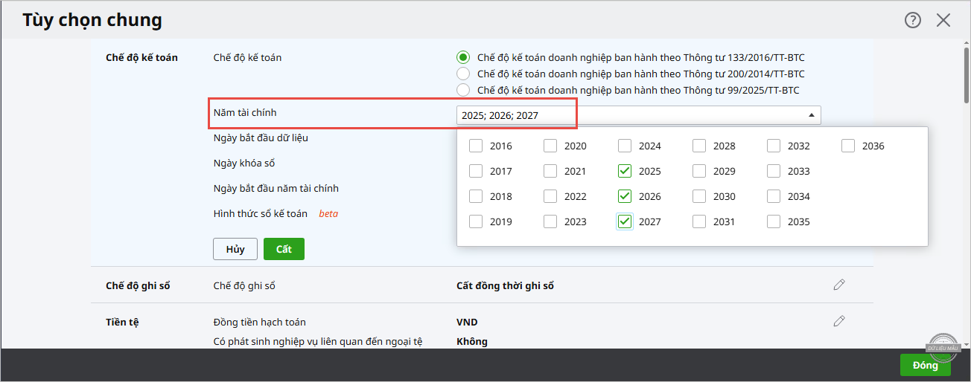Image resolution: width=971 pixels, height=382 pixels.
Task: Click pencil icon next to Đồng tiền hạch toán
Action: [x=839, y=321]
